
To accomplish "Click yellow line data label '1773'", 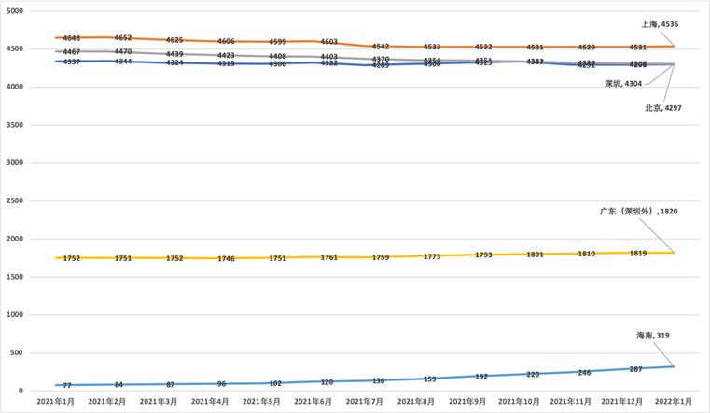I will click(432, 256).
